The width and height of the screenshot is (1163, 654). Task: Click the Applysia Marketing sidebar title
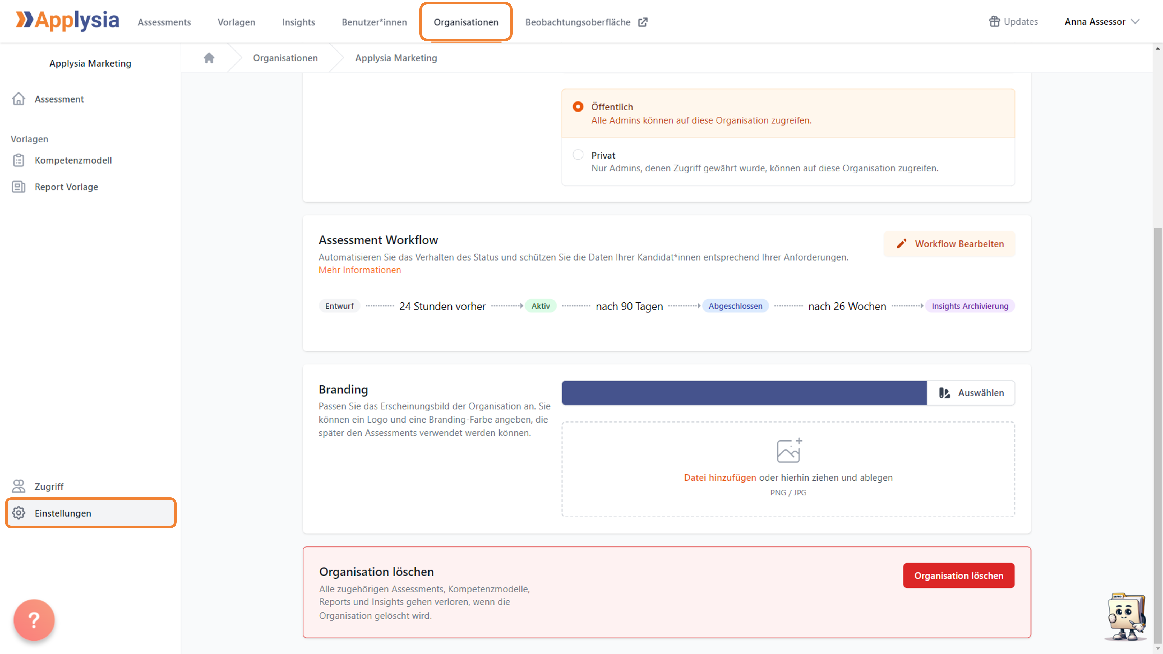[90, 63]
